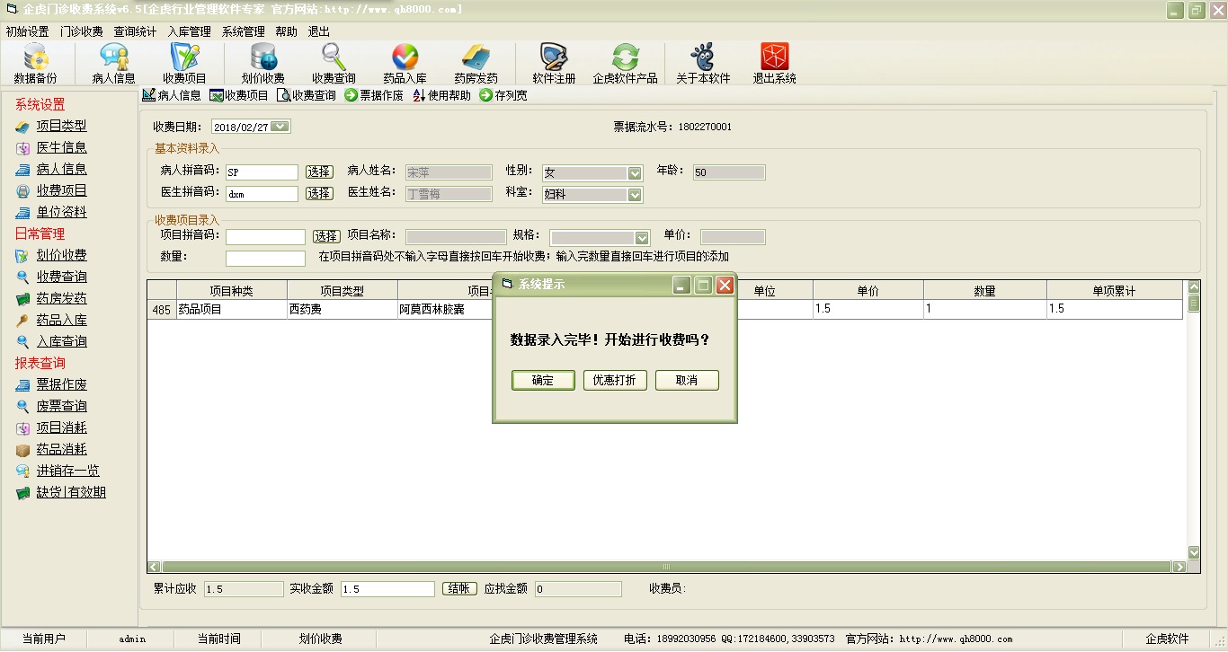Screen dimensions: 1228x652
Task: Click 收费查询 in the secondary toolbar
Action: click(307, 95)
